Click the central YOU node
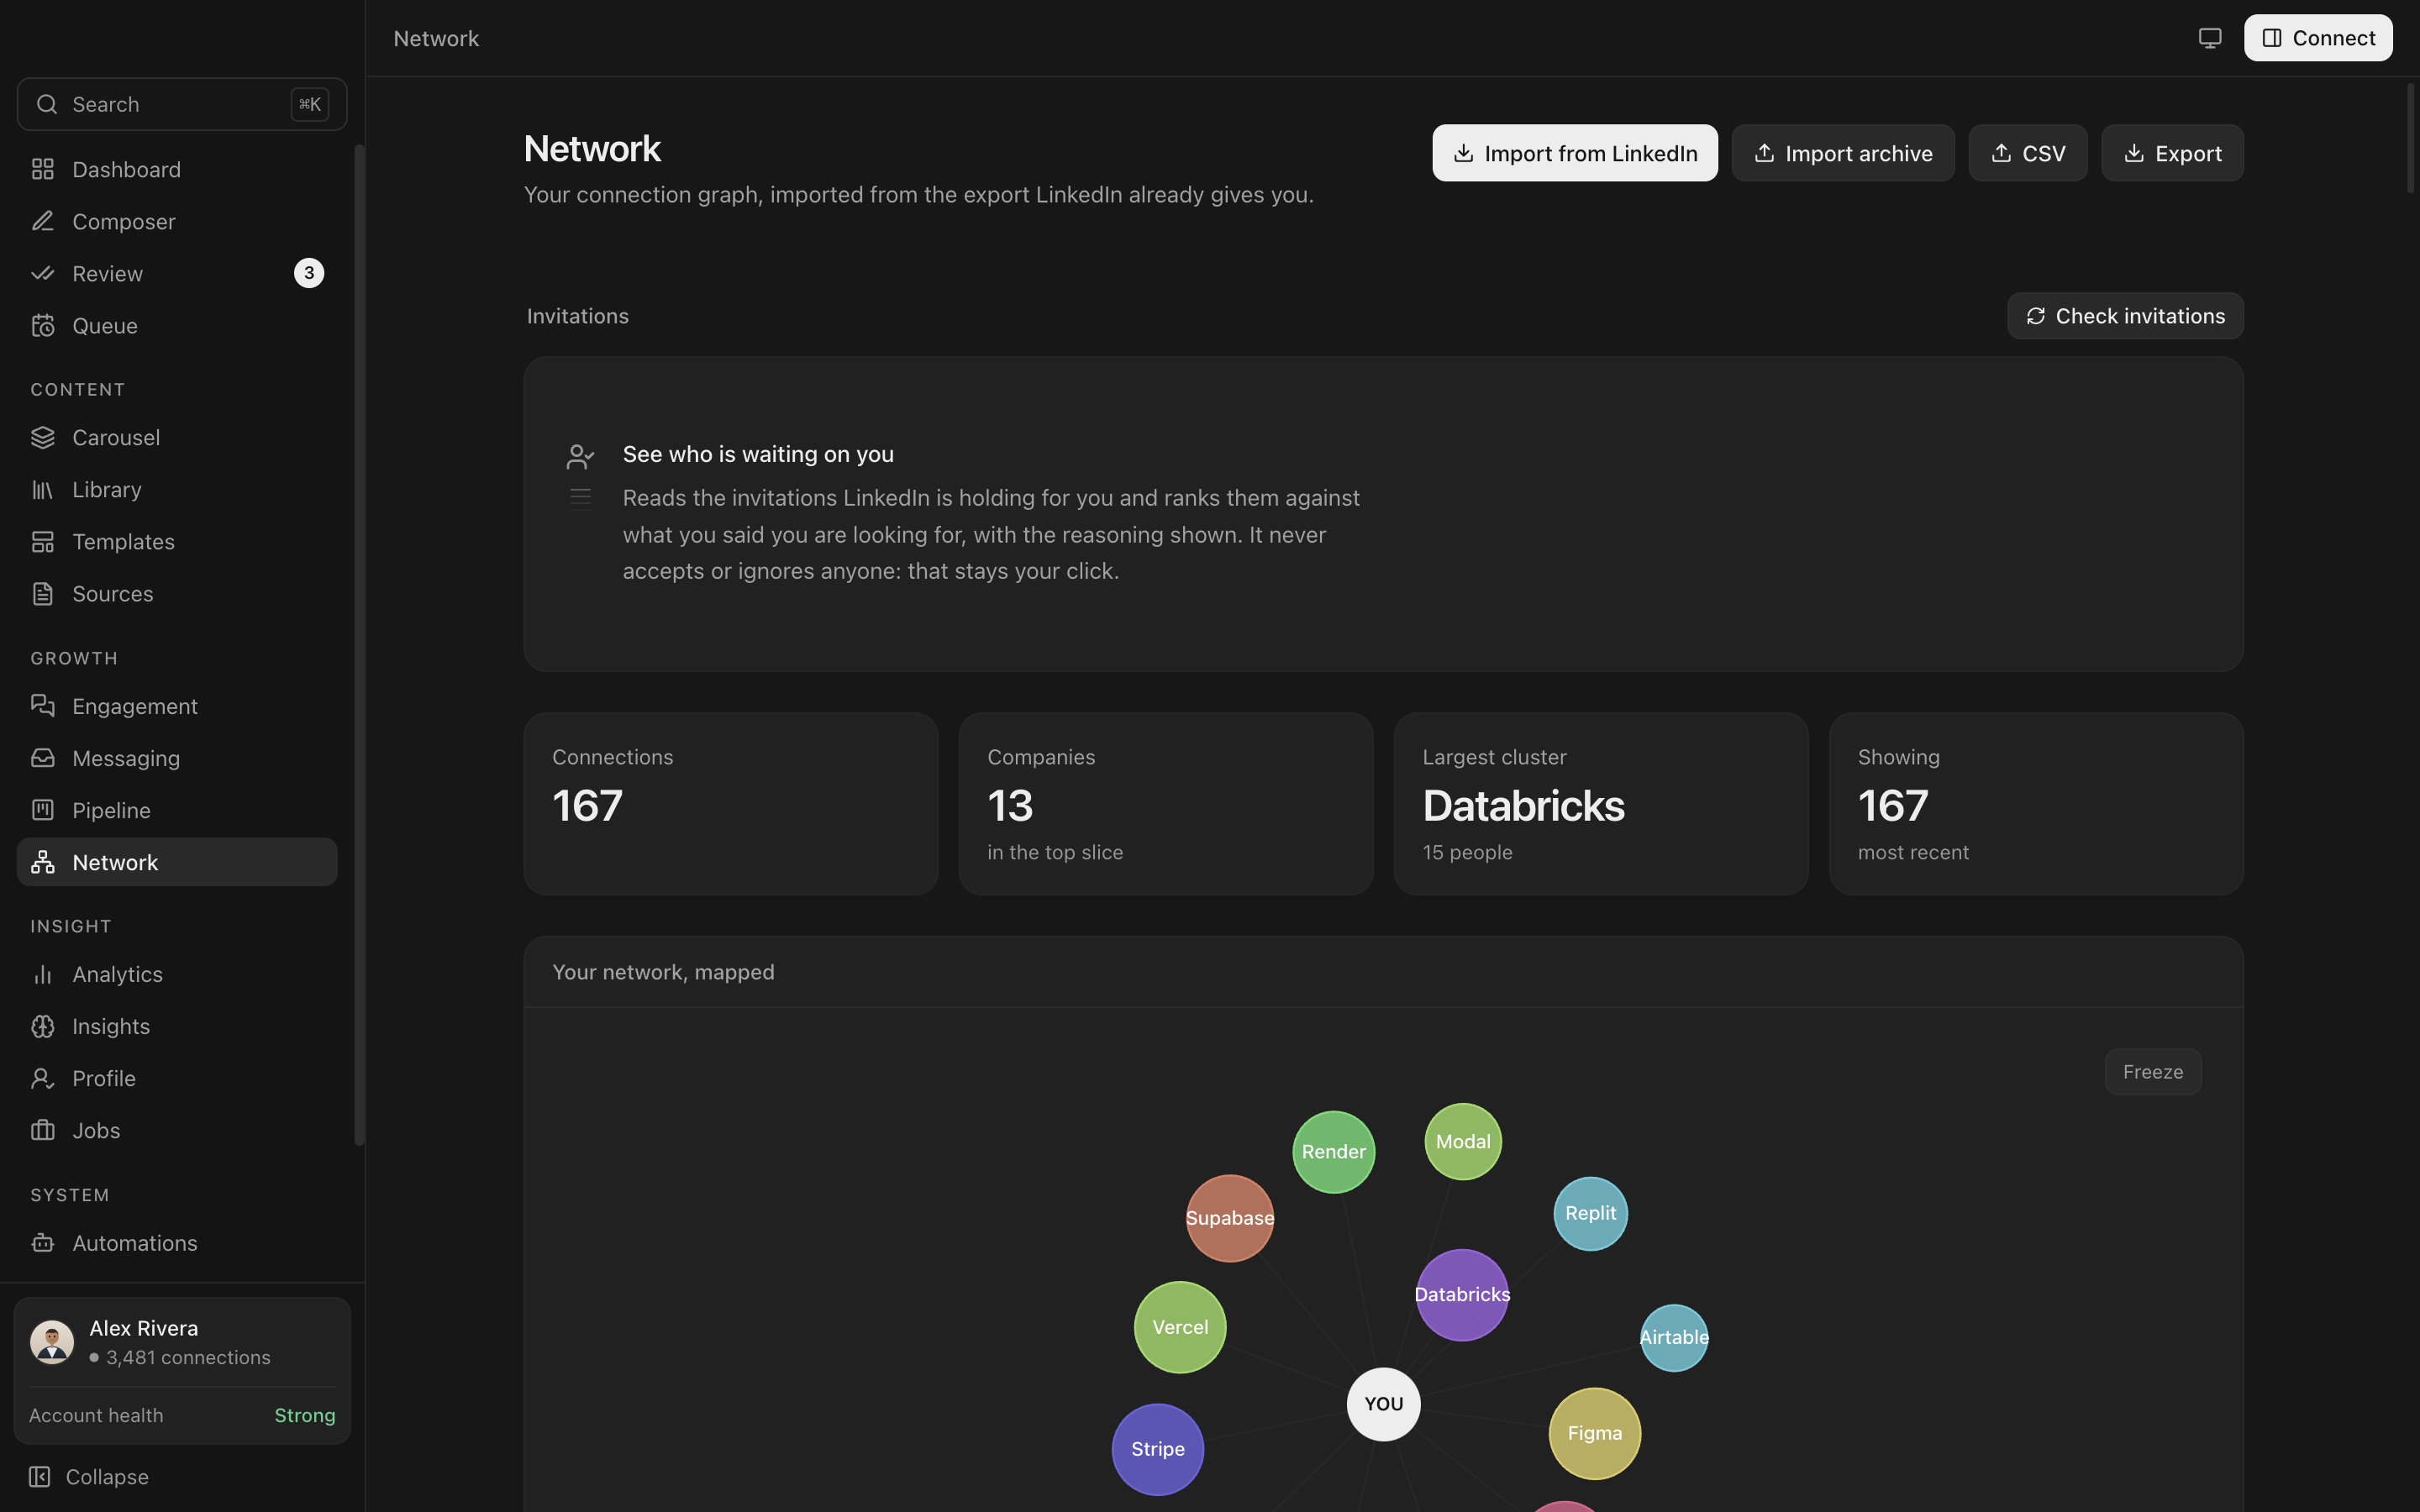This screenshot has height=1512, width=2420. 1384,1404
